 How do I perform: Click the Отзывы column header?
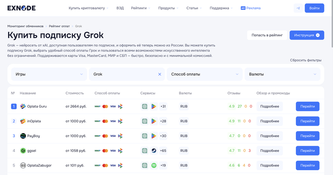point(234,93)
